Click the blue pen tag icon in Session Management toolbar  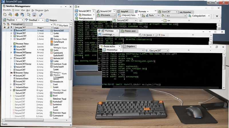(x=41, y=15)
